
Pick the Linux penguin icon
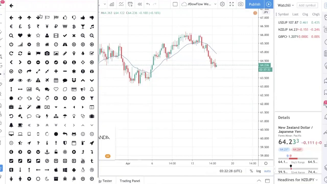(x=83, y=170)
